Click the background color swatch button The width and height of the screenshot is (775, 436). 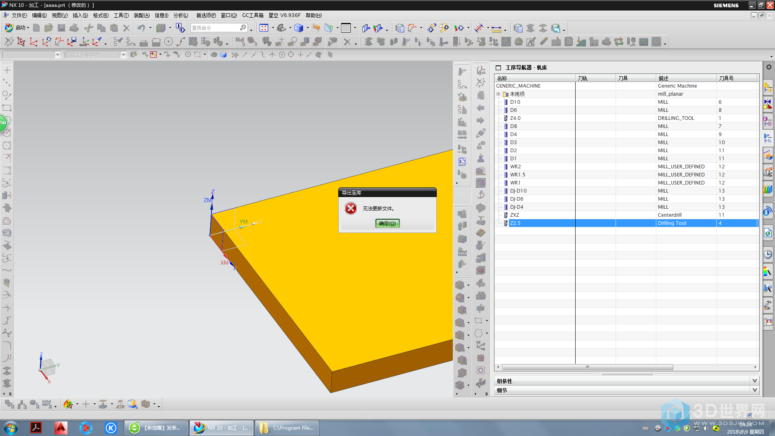click(x=346, y=28)
